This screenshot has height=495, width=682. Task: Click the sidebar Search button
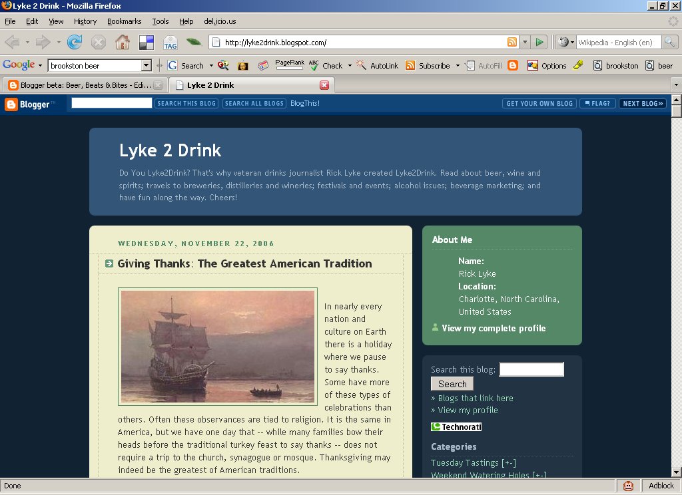coord(452,384)
